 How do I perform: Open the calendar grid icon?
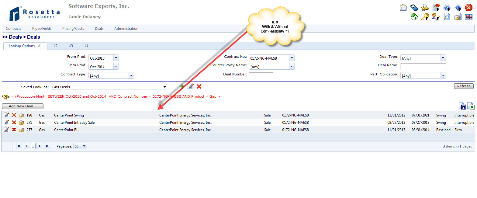(469, 17)
